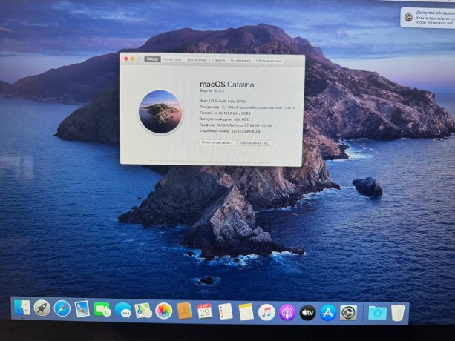Viewport: 455px width, 341px height.
Task: Close the About This Mac window
Action: [126, 59]
